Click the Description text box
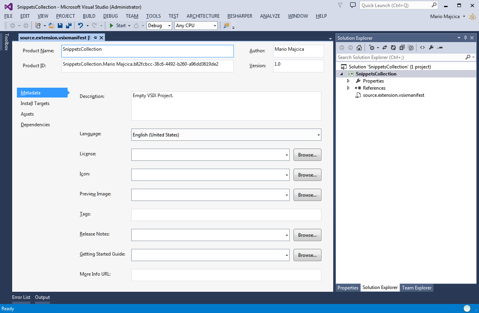Viewport: 479px width, 313px height. click(226, 106)
